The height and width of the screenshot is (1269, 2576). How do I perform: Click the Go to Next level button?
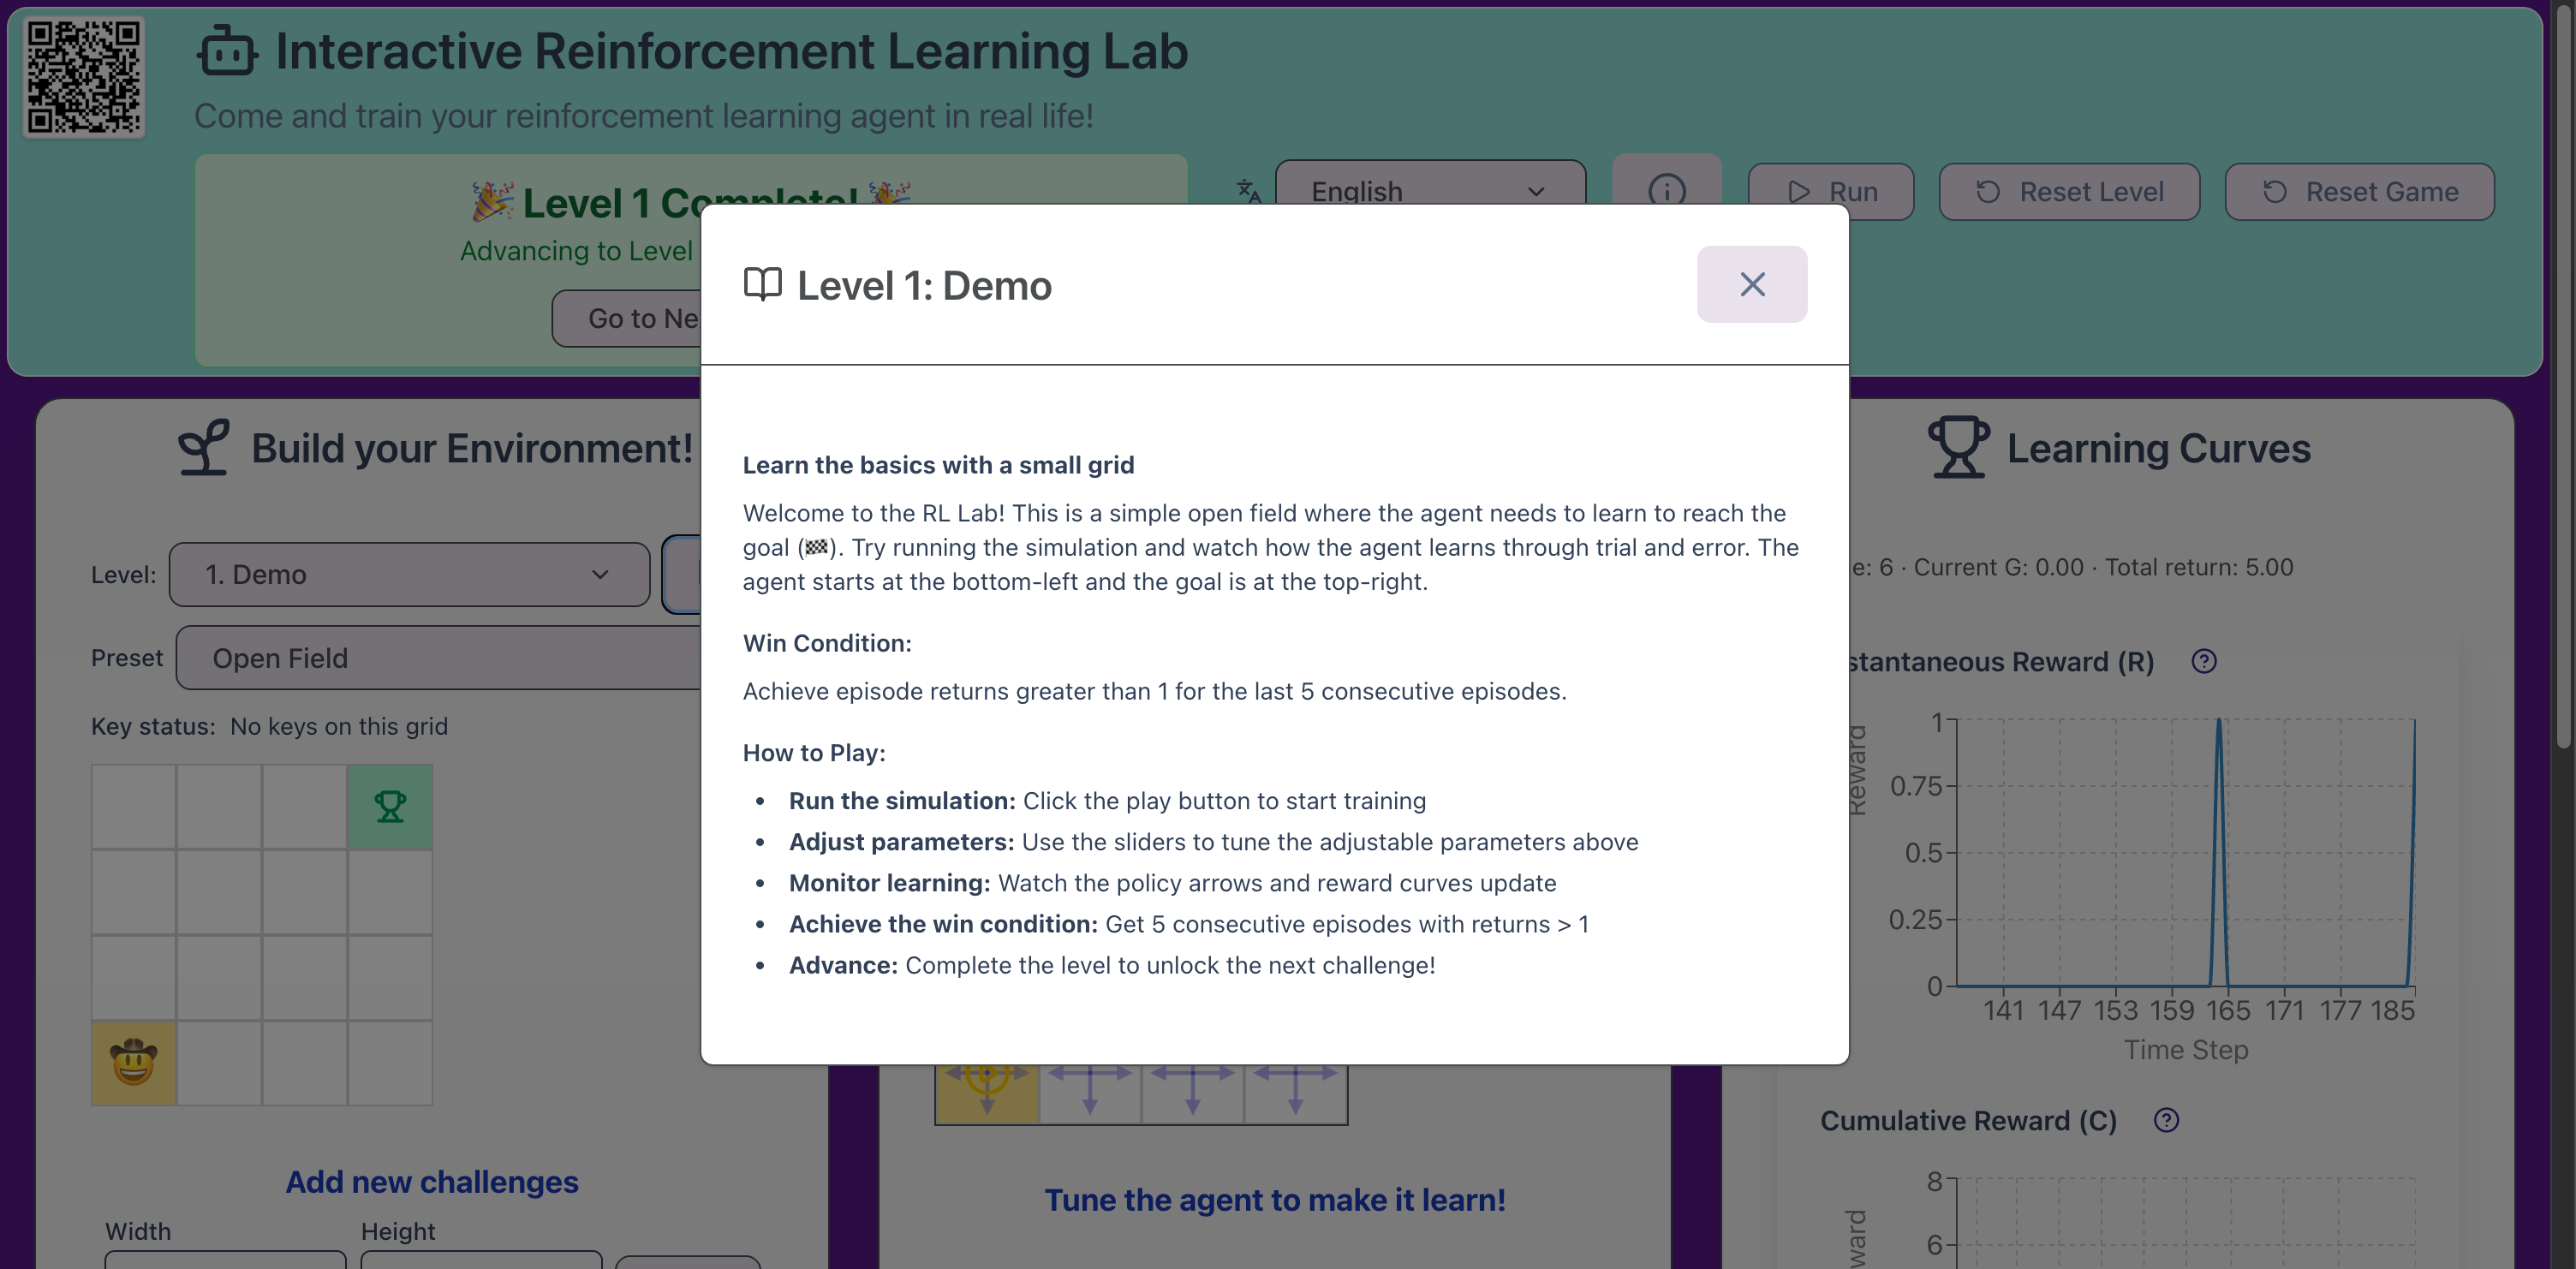[628, 318]
